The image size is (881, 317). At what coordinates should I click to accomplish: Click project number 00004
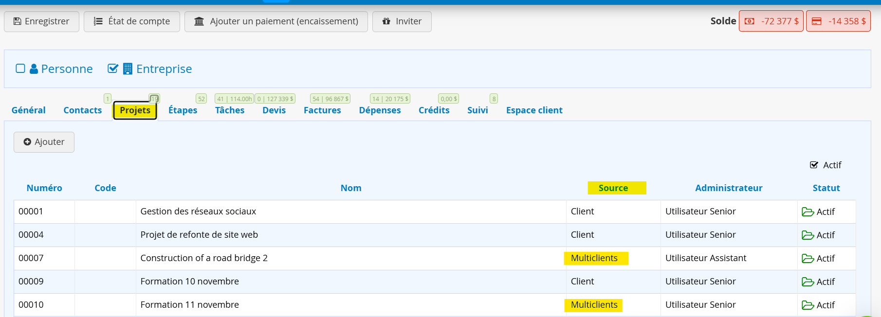click(x=31, y=235)
